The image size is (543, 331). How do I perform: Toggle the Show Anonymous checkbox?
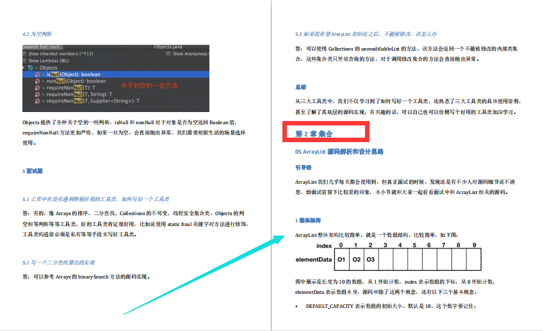(168, 54)
